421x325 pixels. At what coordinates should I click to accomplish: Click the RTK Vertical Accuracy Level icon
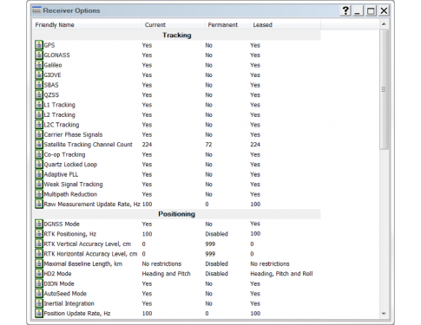(x=39, y=244)
